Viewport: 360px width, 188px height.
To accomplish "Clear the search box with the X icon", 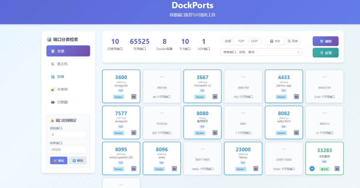I will coord(298,52).
